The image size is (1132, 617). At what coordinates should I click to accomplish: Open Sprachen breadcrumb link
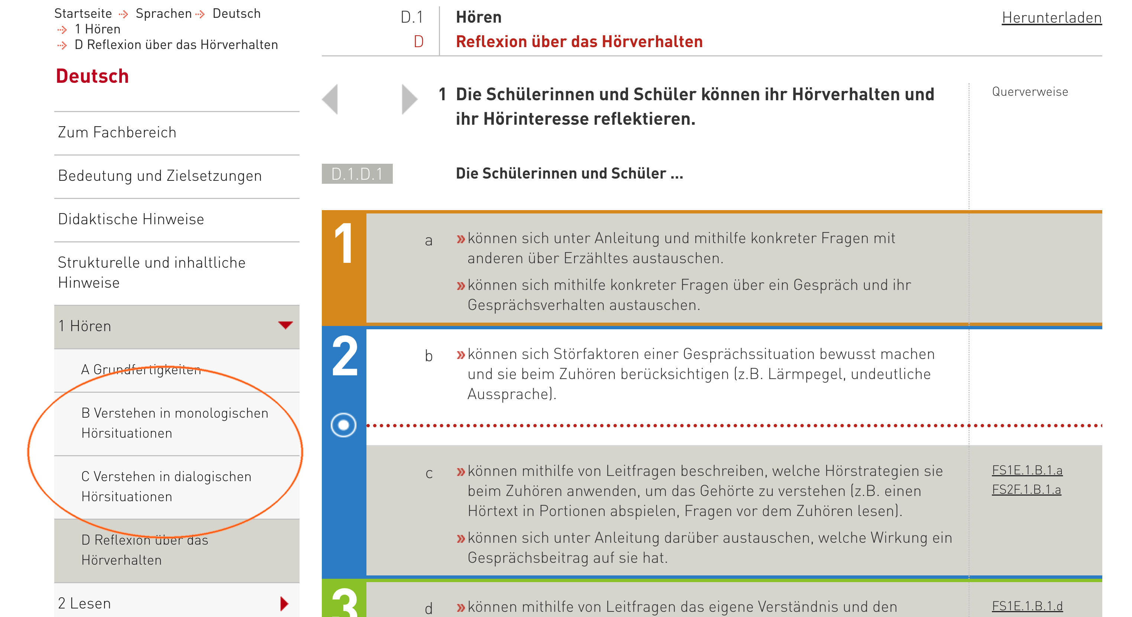[x=164, y=14]
